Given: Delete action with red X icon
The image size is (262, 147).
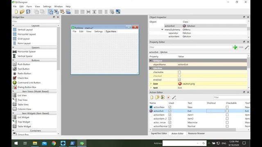Looking at the screenshot, I should click(168, 98).
